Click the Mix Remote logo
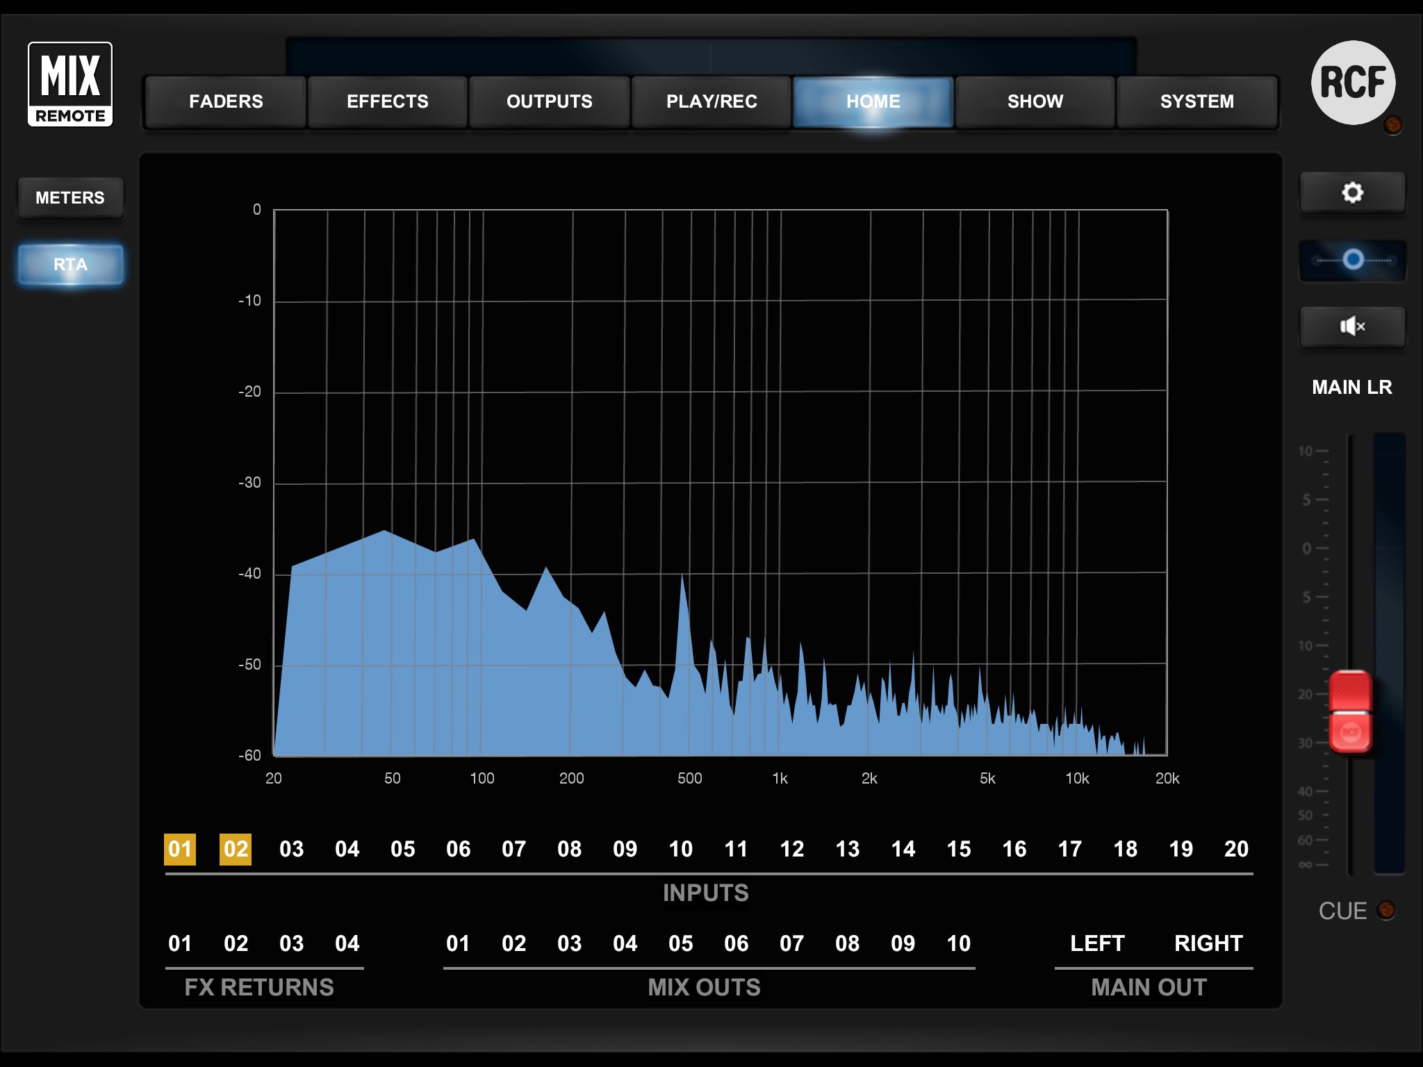The width and height of the screenshot is (1423, 1067). pyautogui.click(x=70, y=84)
